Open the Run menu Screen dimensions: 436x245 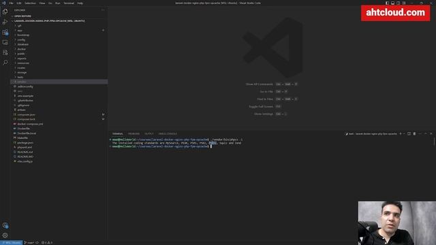point(57,3)
